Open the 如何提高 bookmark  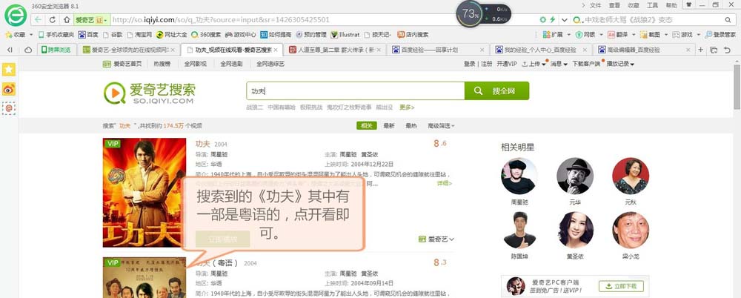point(276,35)
